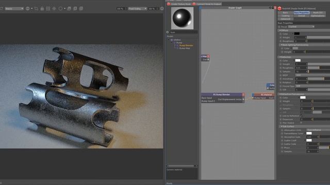Collapse the Diffuse section
This screenshot has width=330, height=185.
point(280,30)
